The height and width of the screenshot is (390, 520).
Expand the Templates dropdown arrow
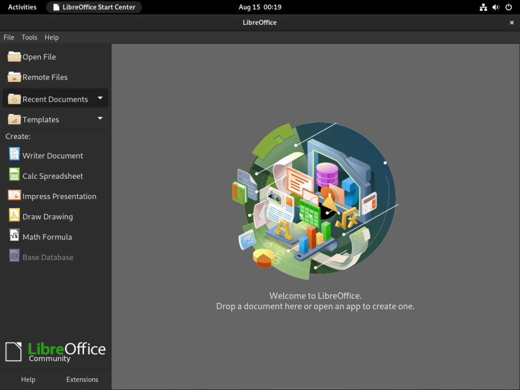point(100,118)
